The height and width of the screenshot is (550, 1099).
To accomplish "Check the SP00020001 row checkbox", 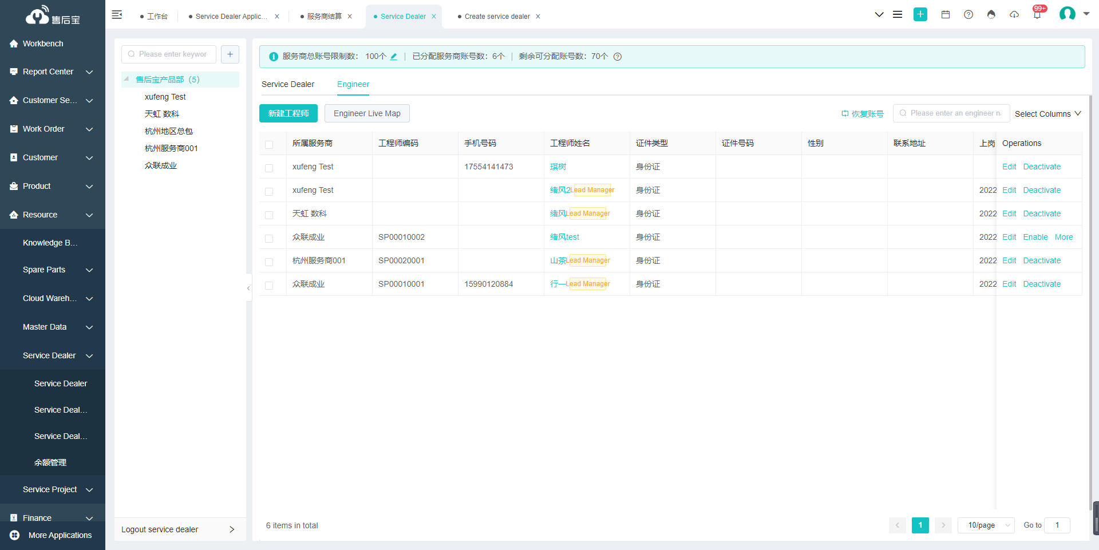I will click(269, 262).
